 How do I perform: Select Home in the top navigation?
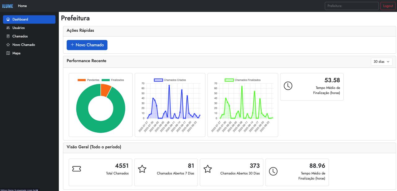click(22, 6)
